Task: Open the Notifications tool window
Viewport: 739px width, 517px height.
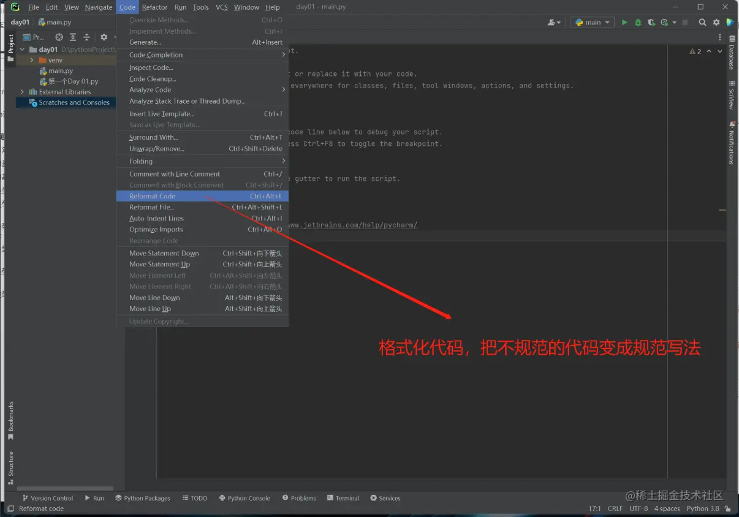Action: 732,142
